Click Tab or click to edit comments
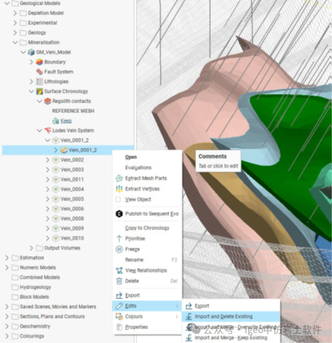 [218, 166]
